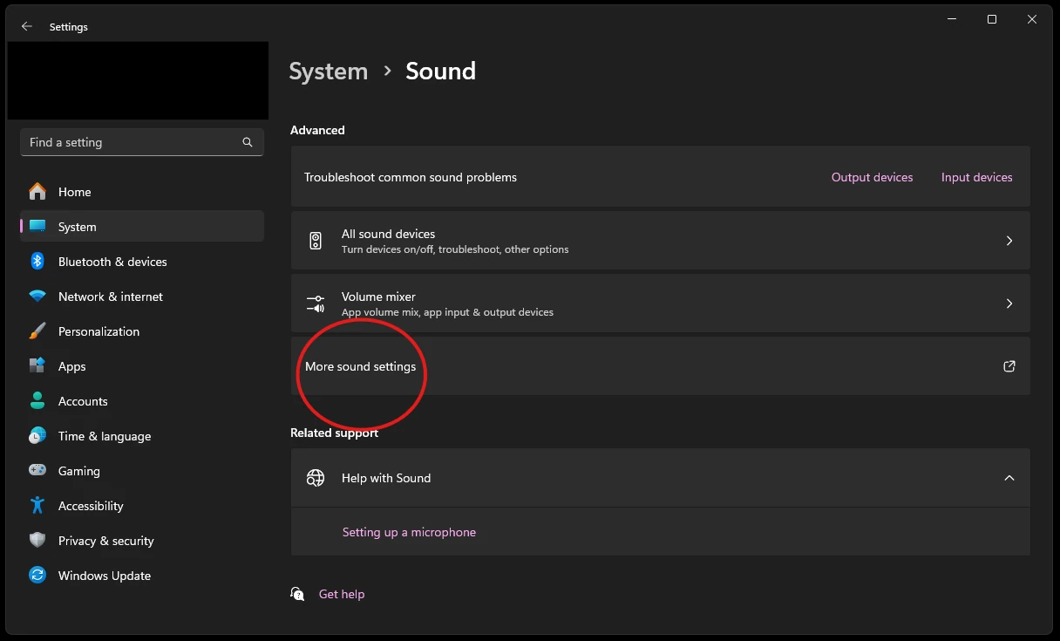Click the Home house icon
This screenshot has width=1060, height=641.
point(37,192)
